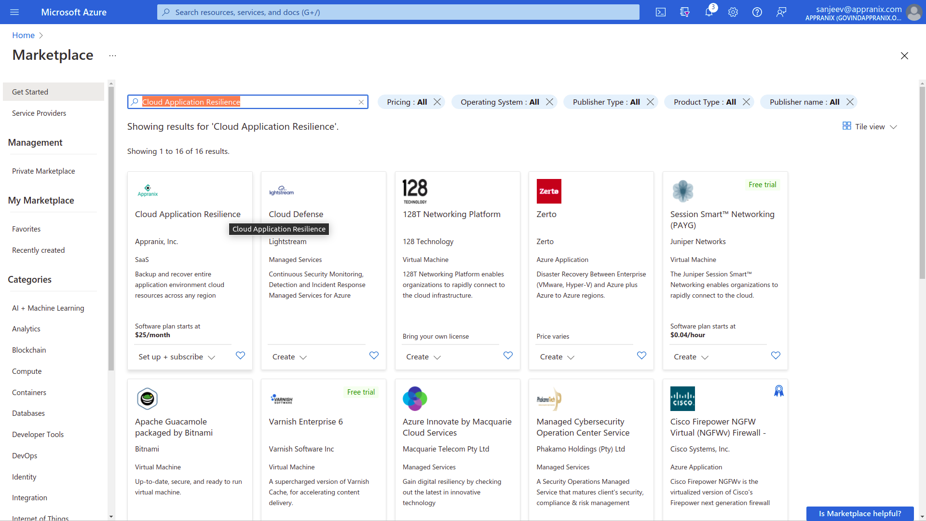This screenshot has height=521, width=926.
Task: Remove the Pricing : All filter
Action: click(x=437, y=102)
